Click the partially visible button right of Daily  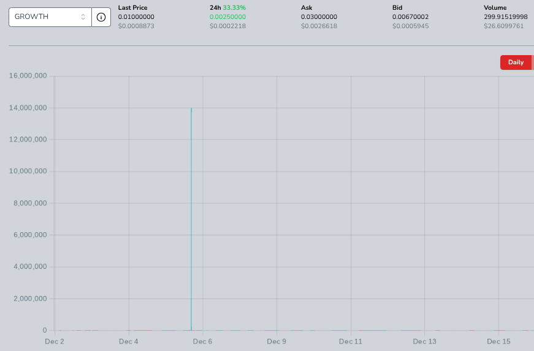click(x=532, y=62)
